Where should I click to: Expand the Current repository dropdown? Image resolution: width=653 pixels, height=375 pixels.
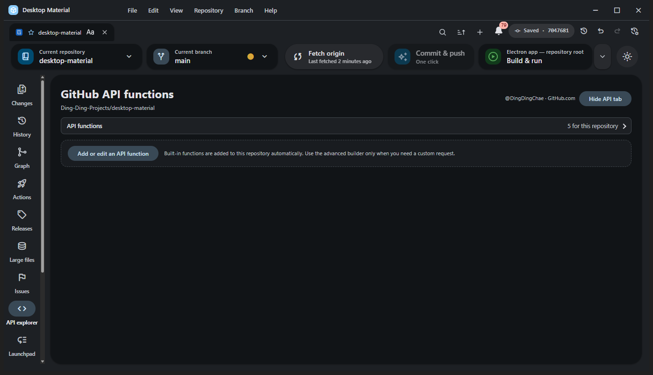[77, 57]
